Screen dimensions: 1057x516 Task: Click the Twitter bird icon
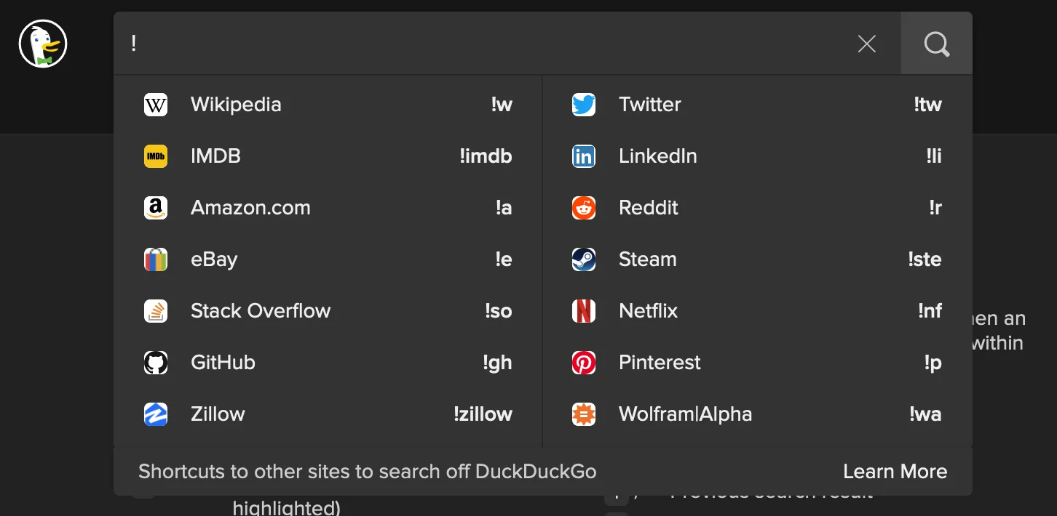tap(583, 104)
